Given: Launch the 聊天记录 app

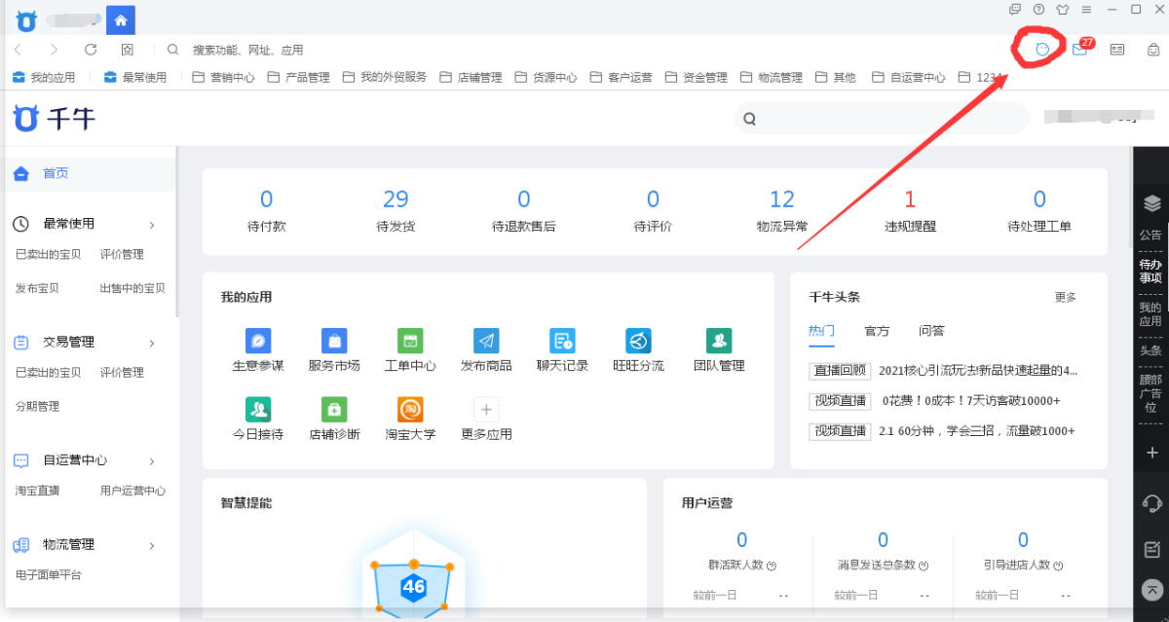Looking at the screenshot, I should click(x=562, y=341).
